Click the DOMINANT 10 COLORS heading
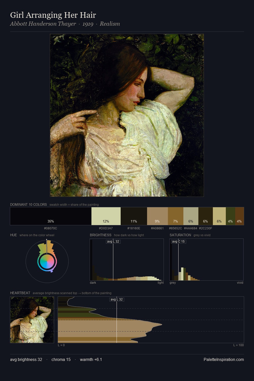 [x=28, y=204]
